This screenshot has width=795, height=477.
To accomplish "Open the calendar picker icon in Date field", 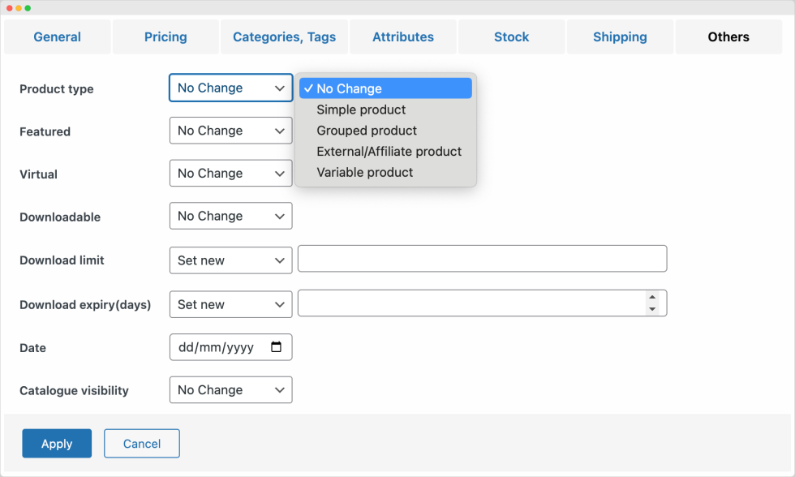I will click(277, 347).
